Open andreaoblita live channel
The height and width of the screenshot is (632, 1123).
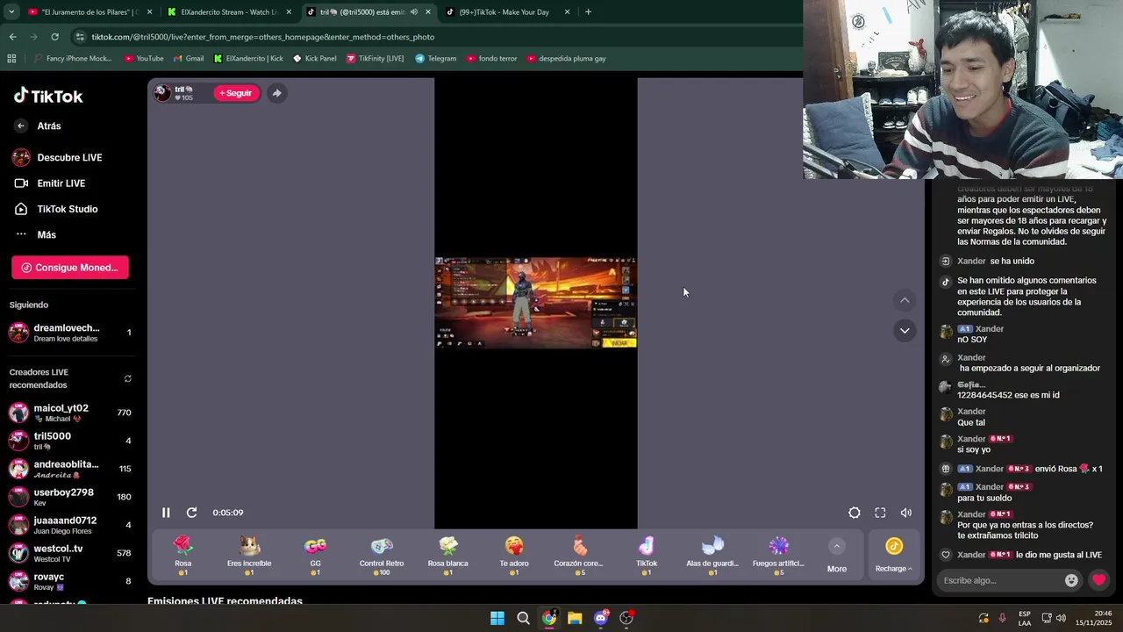70,469
